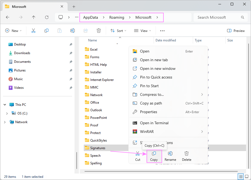Expand the Compress to submenu
Image resolution: width=251 pixels, height=180 pixels.
click(x=202, y=94)
